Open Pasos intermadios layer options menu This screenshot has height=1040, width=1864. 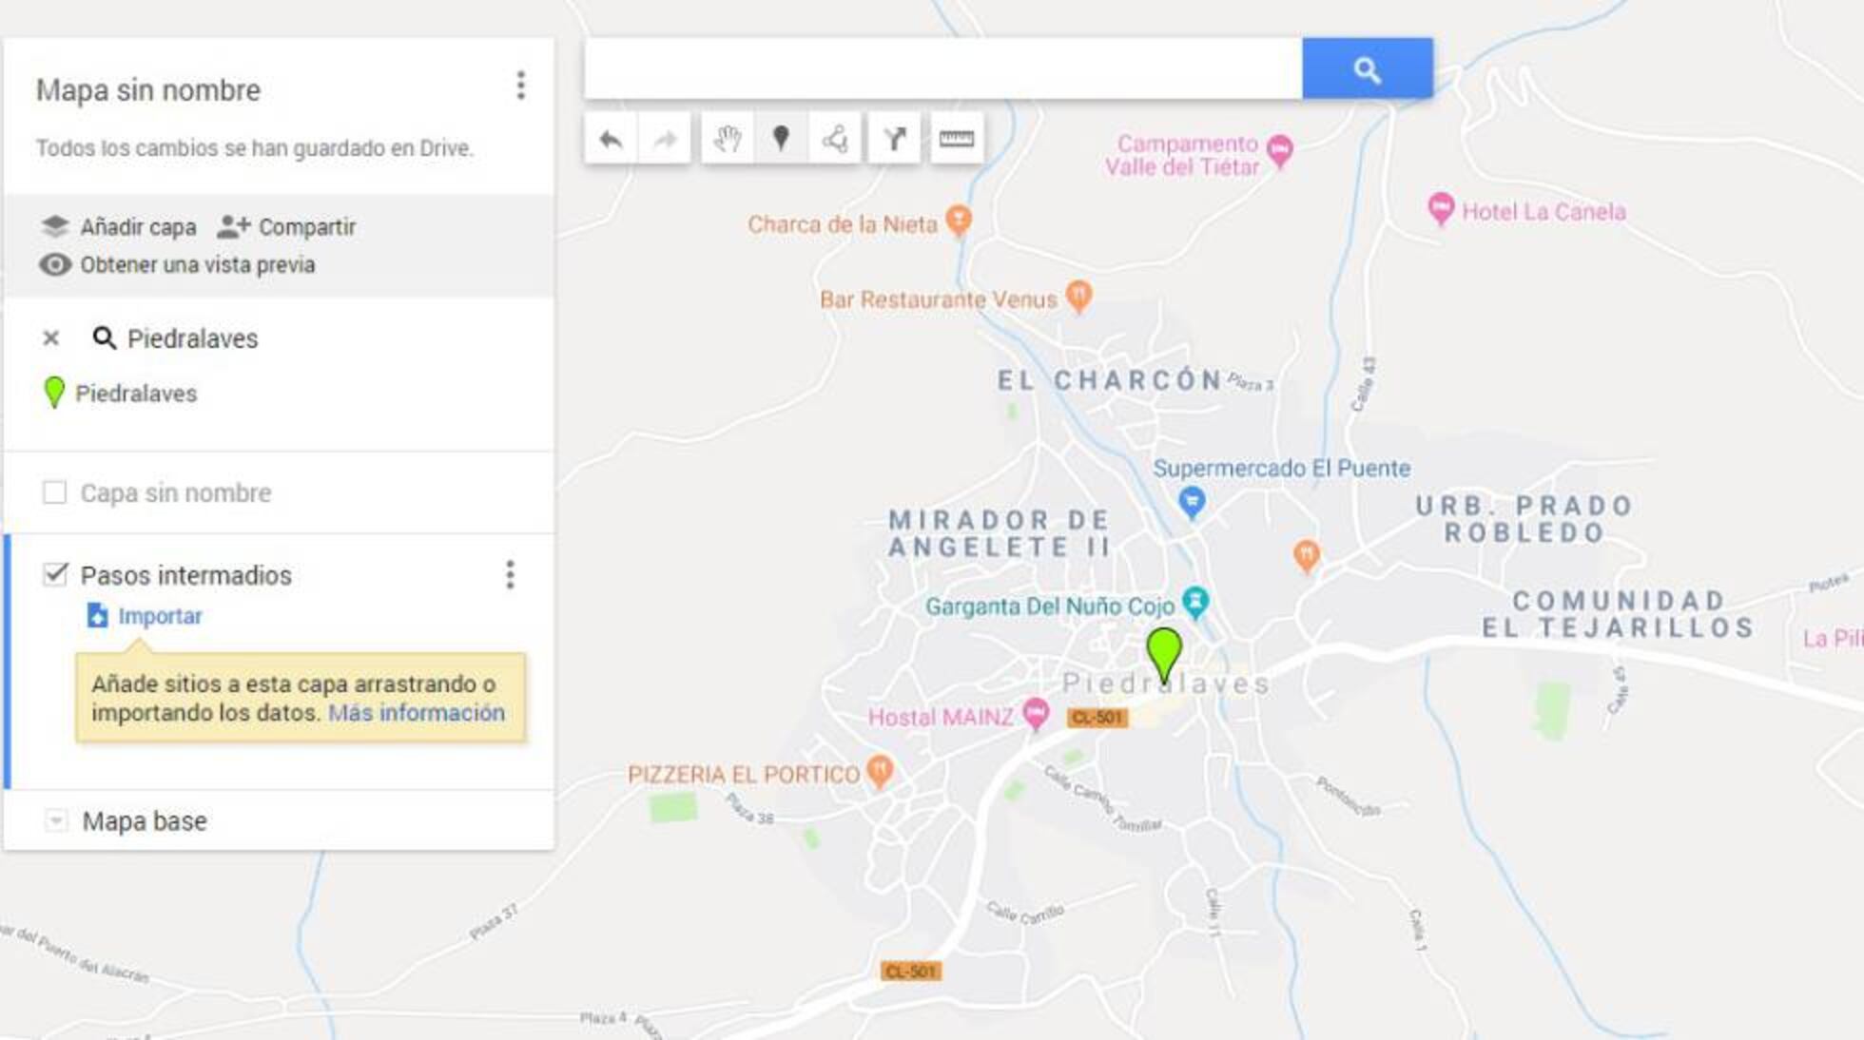coord(510,574)
